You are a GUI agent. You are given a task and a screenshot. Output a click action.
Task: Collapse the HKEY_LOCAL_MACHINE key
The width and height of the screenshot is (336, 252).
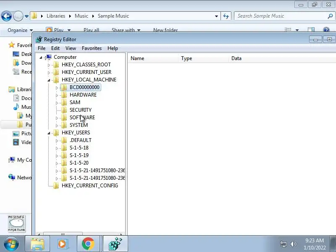[49, 80]
